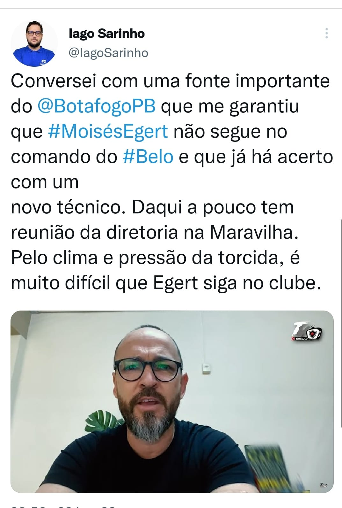Open the three-dot more options menu
The height and width of the screenshot is (508, 342).
[326, 34]
